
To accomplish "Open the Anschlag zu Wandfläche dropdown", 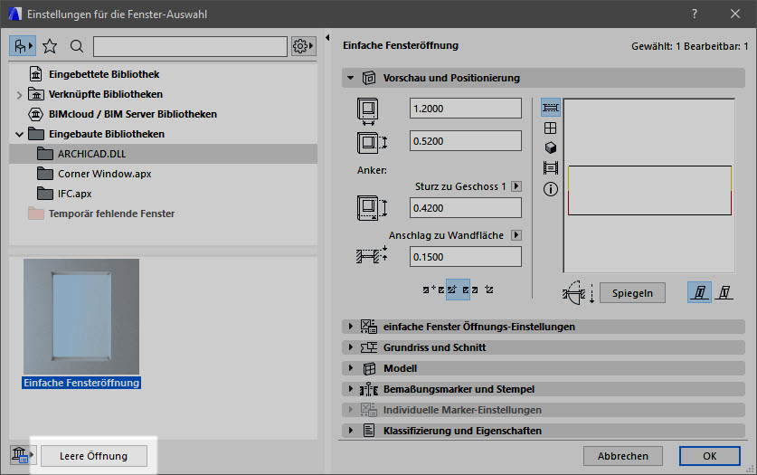I will [516, 235].
